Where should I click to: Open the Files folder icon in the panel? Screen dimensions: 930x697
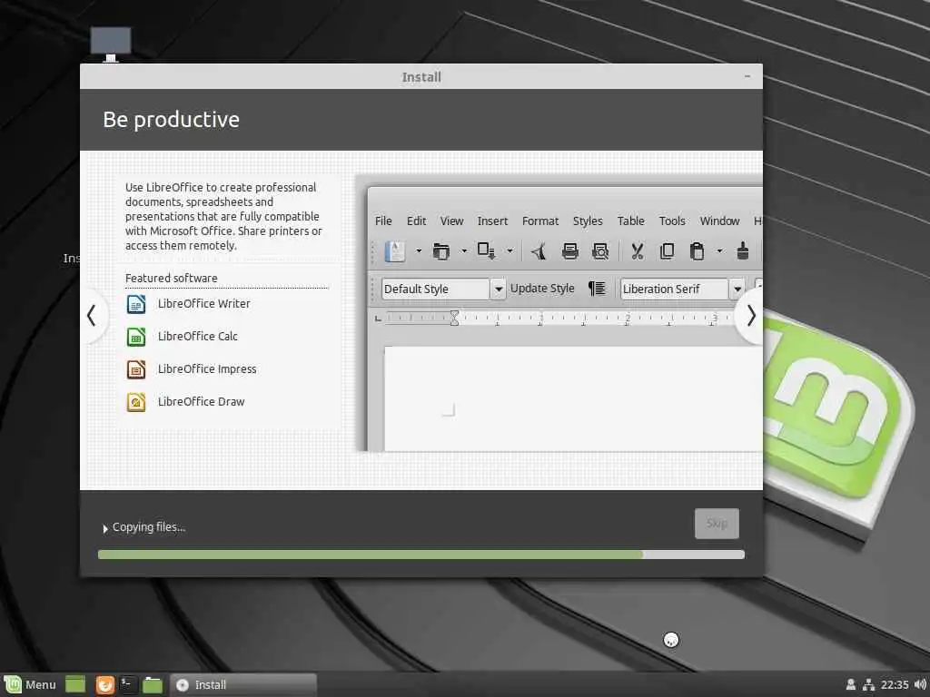click(x=153, y=684)
